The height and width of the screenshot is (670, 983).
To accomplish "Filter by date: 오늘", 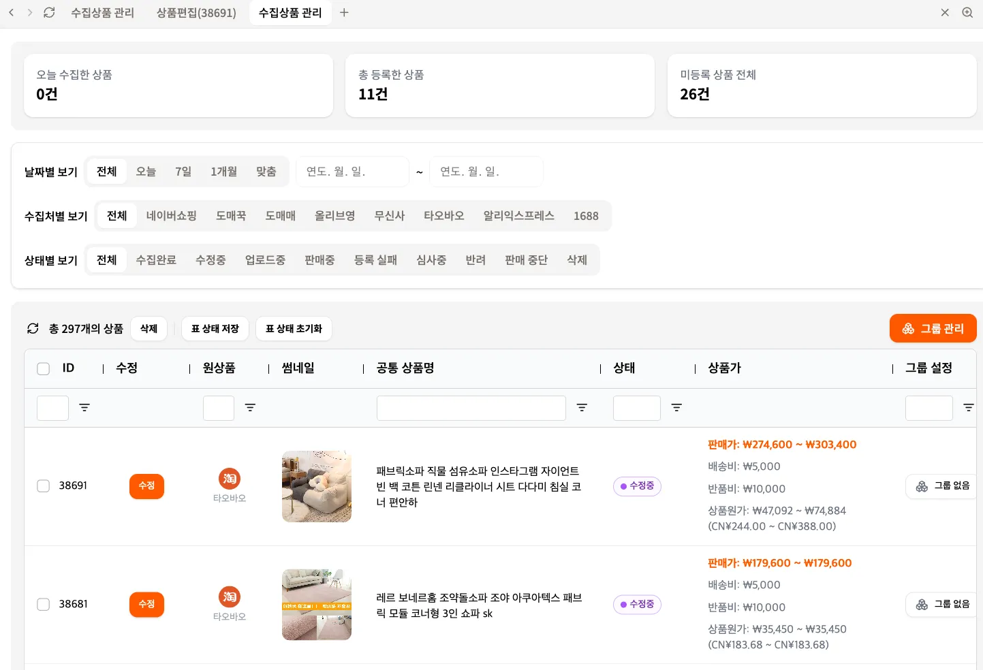I will point(146,172).
